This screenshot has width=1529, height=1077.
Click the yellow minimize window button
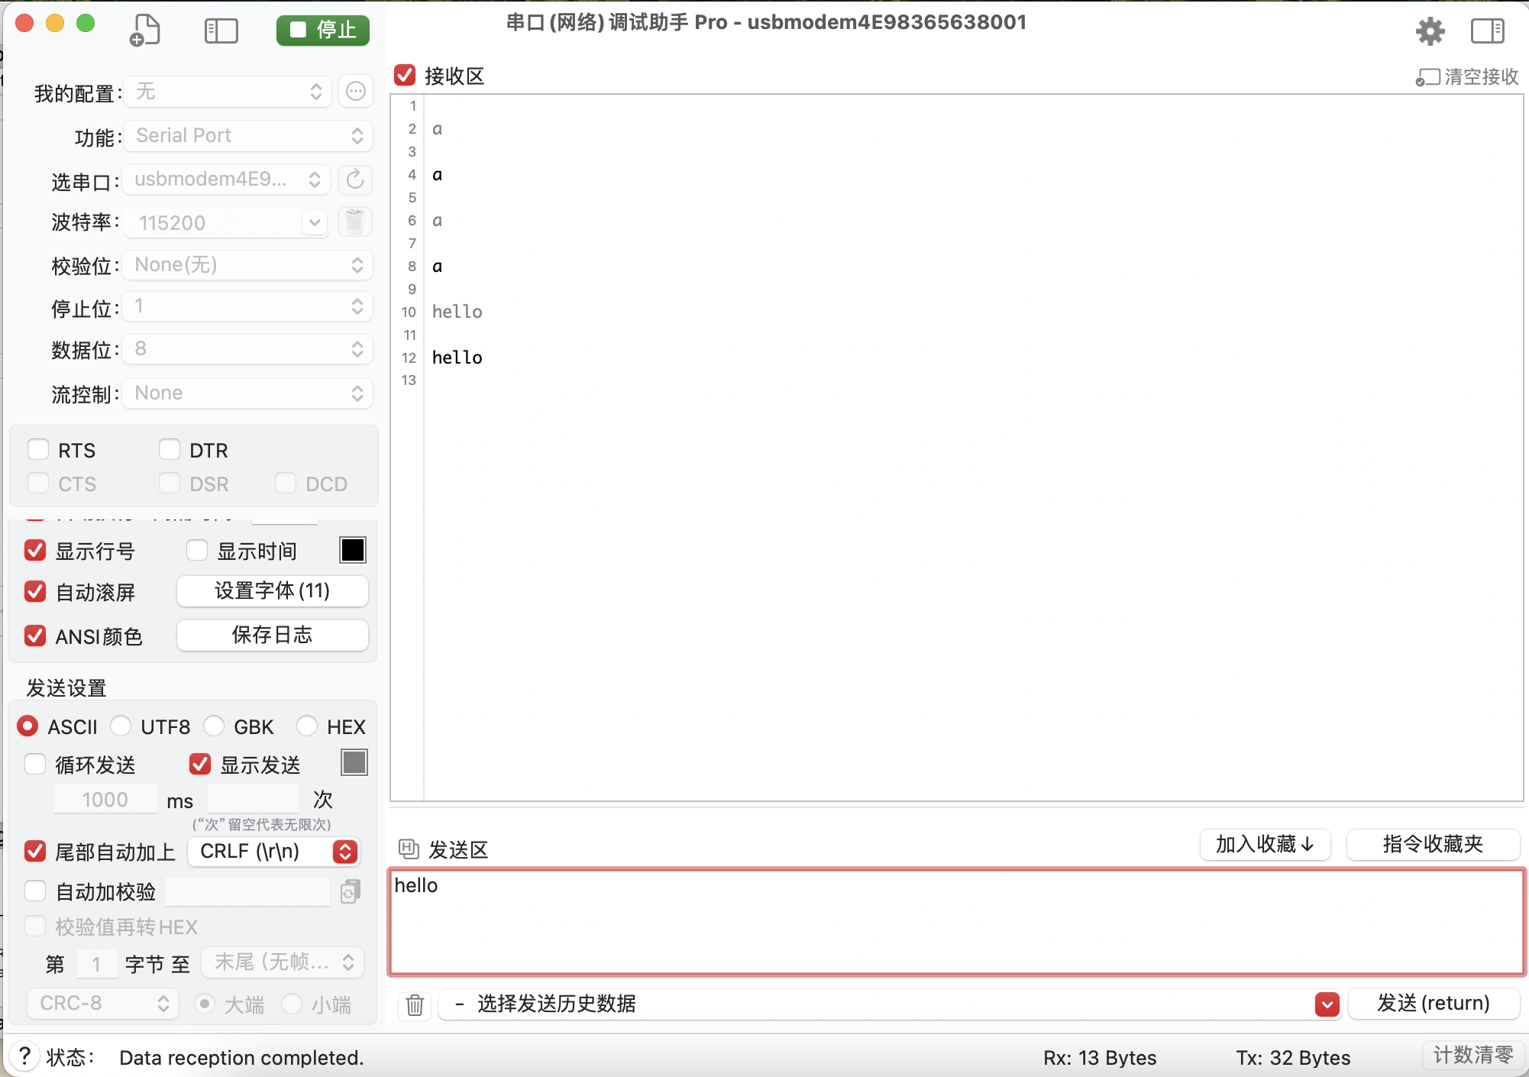point(55,23)
